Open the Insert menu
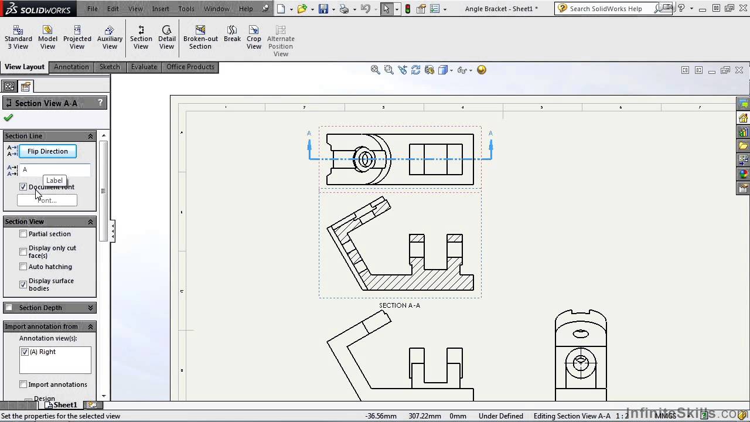The height and width of the screenshot is (422, 750). point(161,8)
